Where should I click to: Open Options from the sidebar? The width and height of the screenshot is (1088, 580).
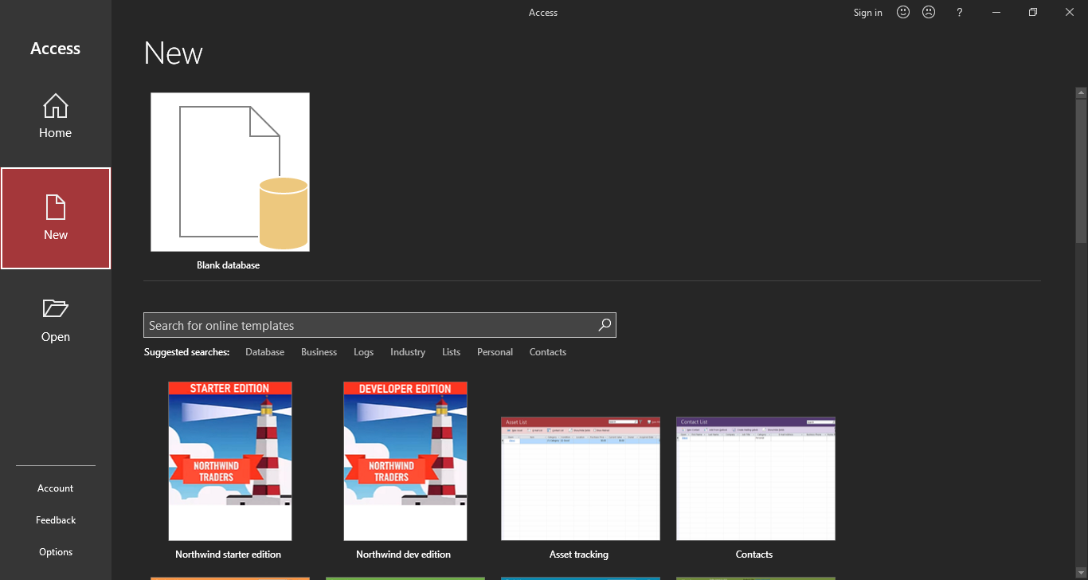click(x=55, y=552)
